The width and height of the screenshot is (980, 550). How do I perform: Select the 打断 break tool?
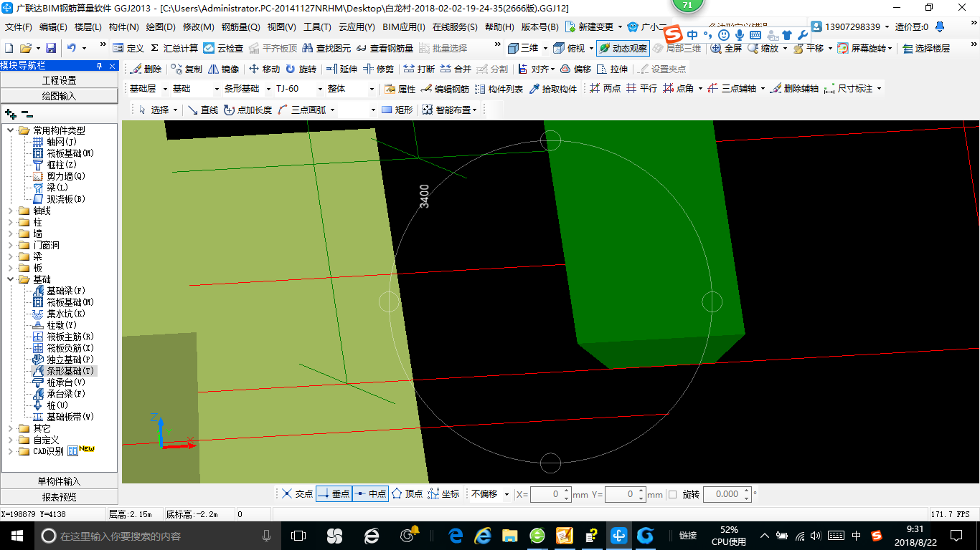pos(419,69)
